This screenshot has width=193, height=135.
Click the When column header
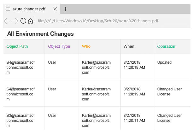[129, 46]
